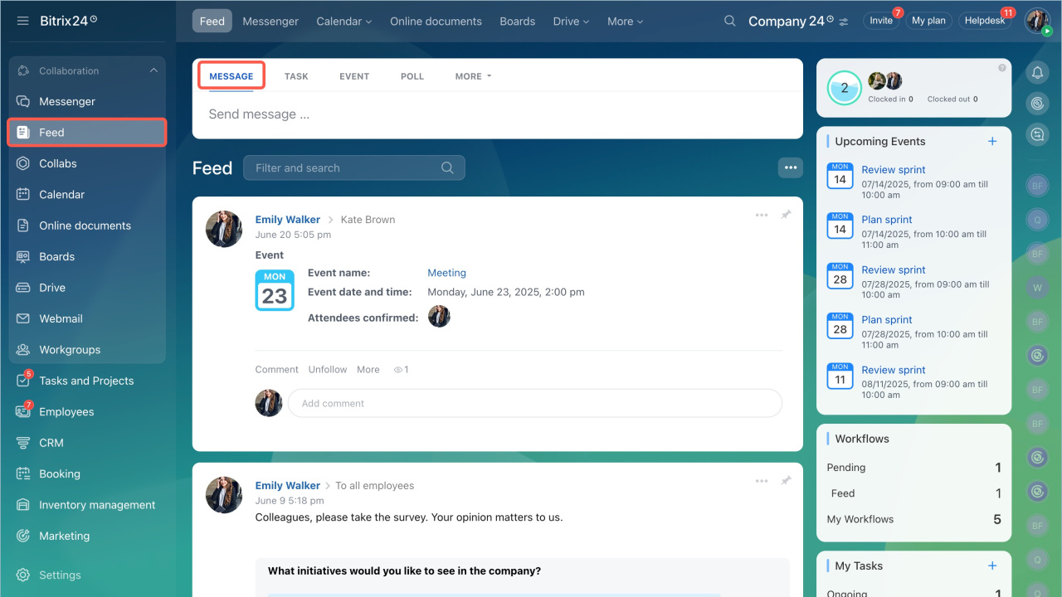
Task: Click the Booking icon in sidebar
Action: [x=23, y=474]
